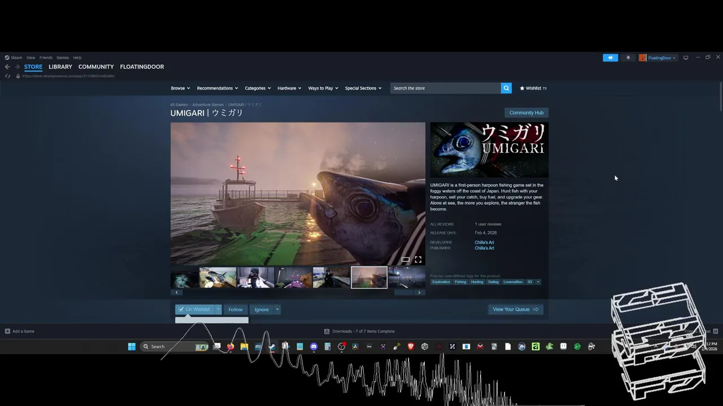Open Calculator from the taskbar
The width and height of the screenshot is (723, 406).
click(x=328, y=346)
